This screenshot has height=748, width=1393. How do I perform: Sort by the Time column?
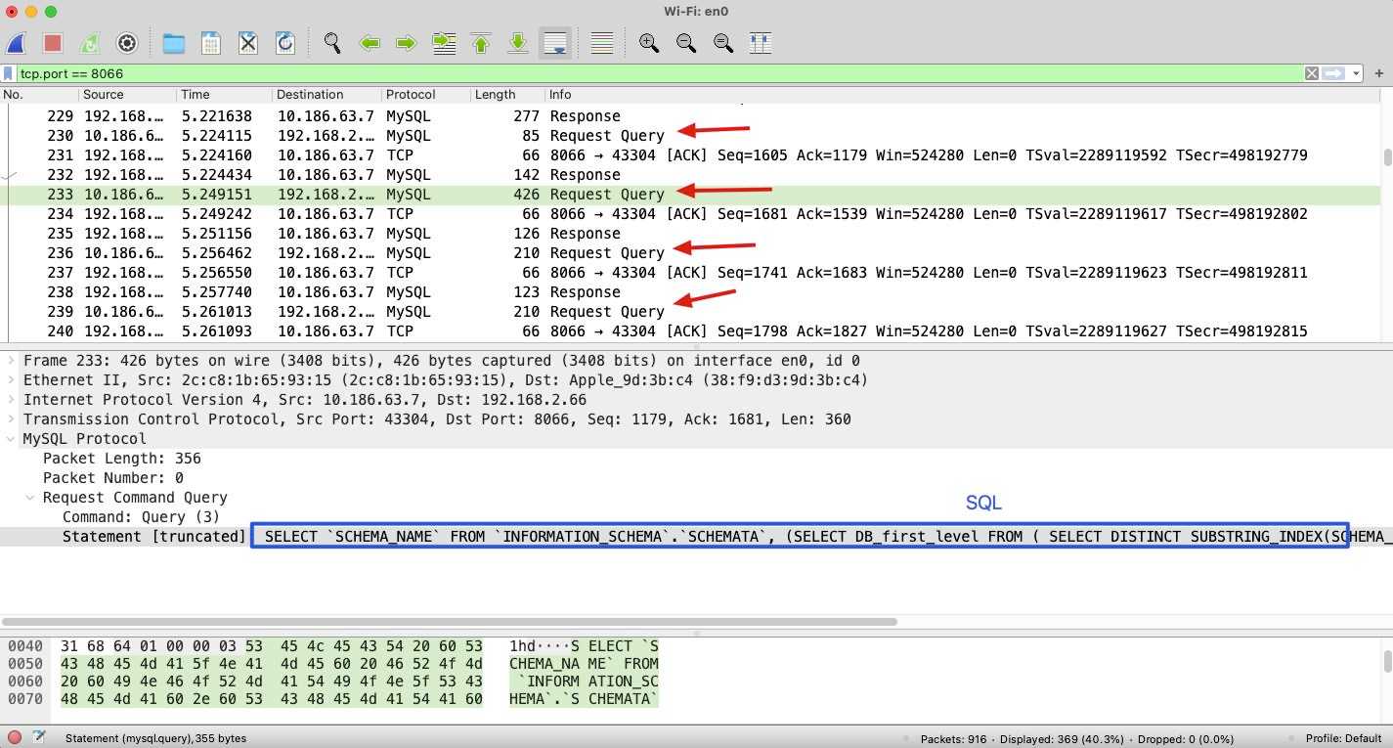click(x=224, y=95)
